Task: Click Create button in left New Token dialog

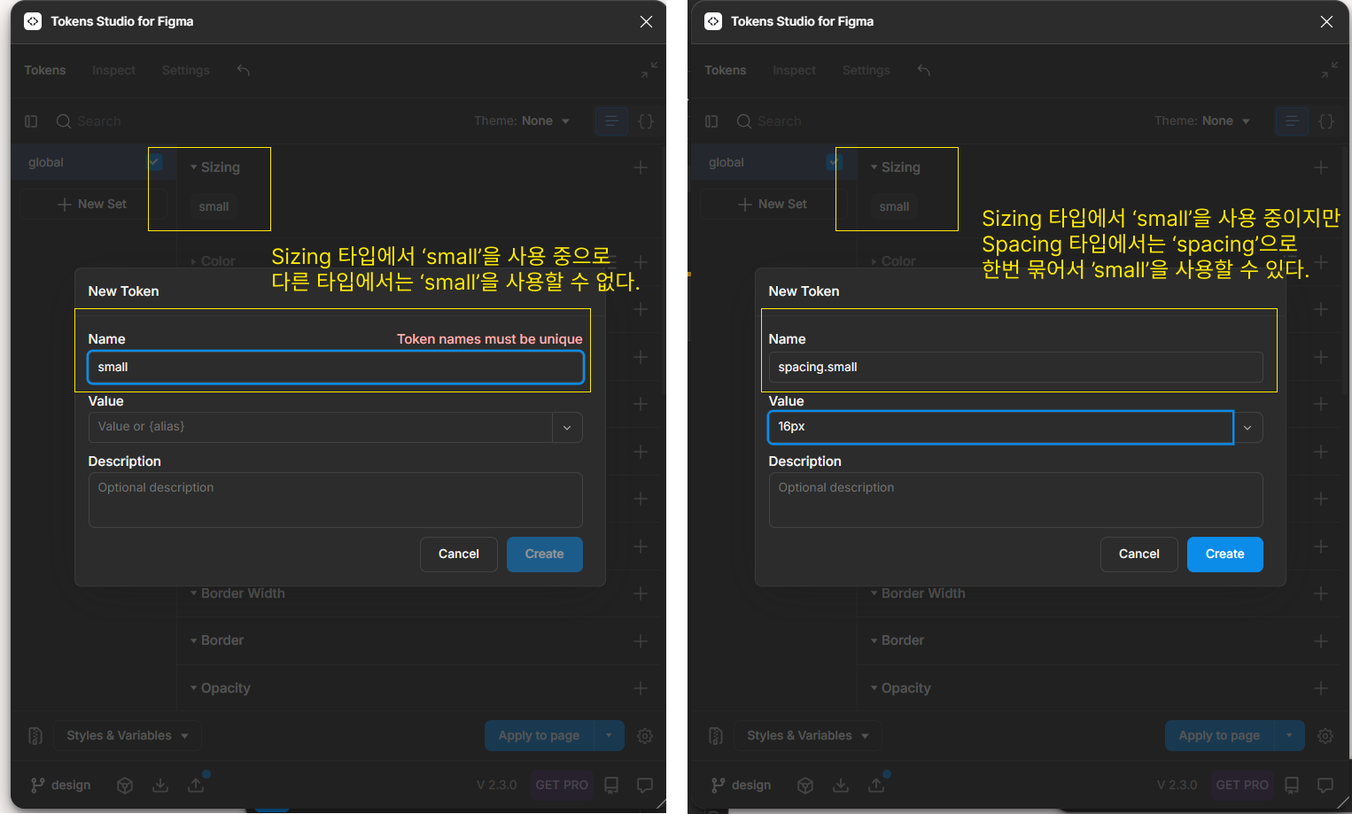Action: pyautogui.click(x=544, y=554)
